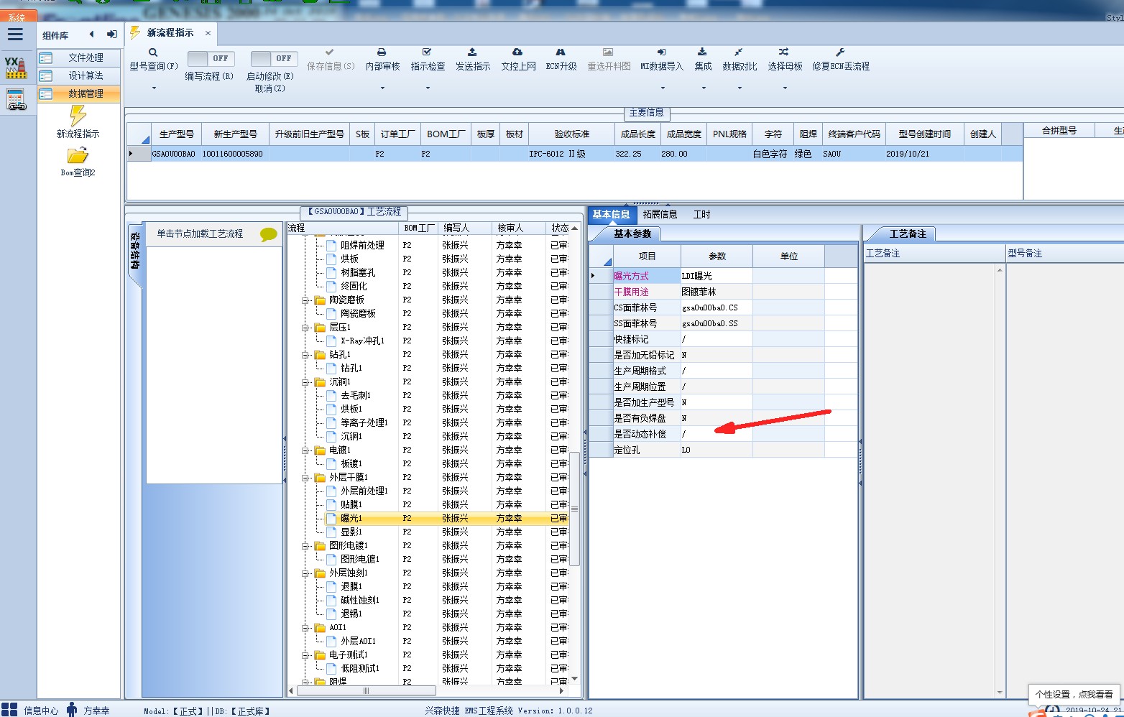Click the user icon beside 方幸幸
This screenshot has height=717, width=1124.
[x=72, y=710]
